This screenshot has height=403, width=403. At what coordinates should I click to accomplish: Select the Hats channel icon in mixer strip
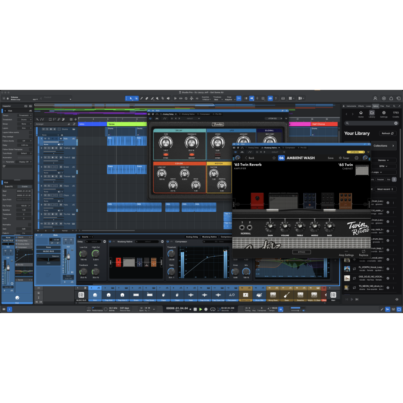point(191,295)
